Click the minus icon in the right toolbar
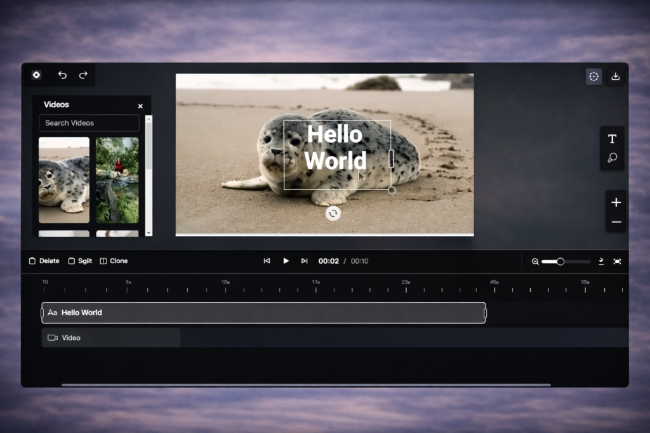The height and width of the screenshot is (433, 650). point(616,223)
